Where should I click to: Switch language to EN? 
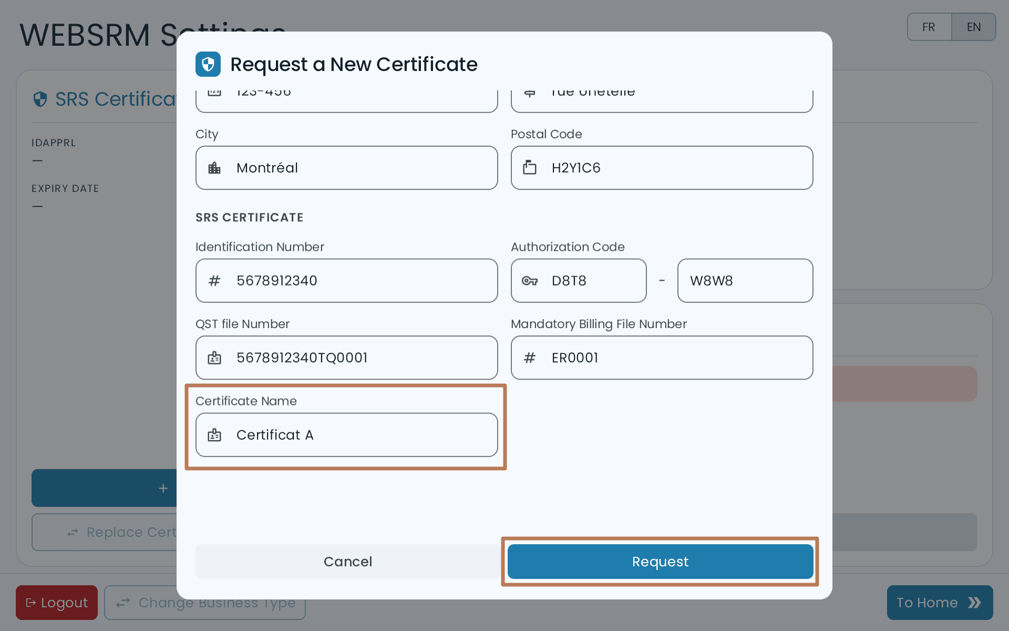pyautogui.click(x=974, y=27)
